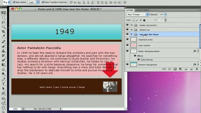Click lock transparent pixels icon

[133, 20]
